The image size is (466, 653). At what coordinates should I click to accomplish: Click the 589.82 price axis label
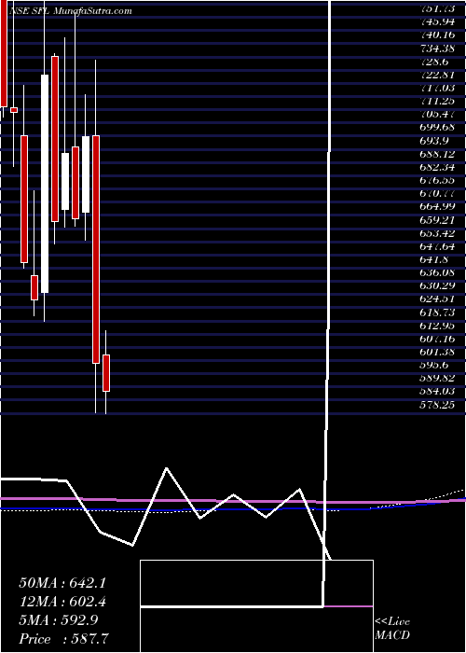437,379
